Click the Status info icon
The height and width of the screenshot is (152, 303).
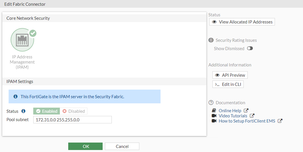click(x=24, y=111)
